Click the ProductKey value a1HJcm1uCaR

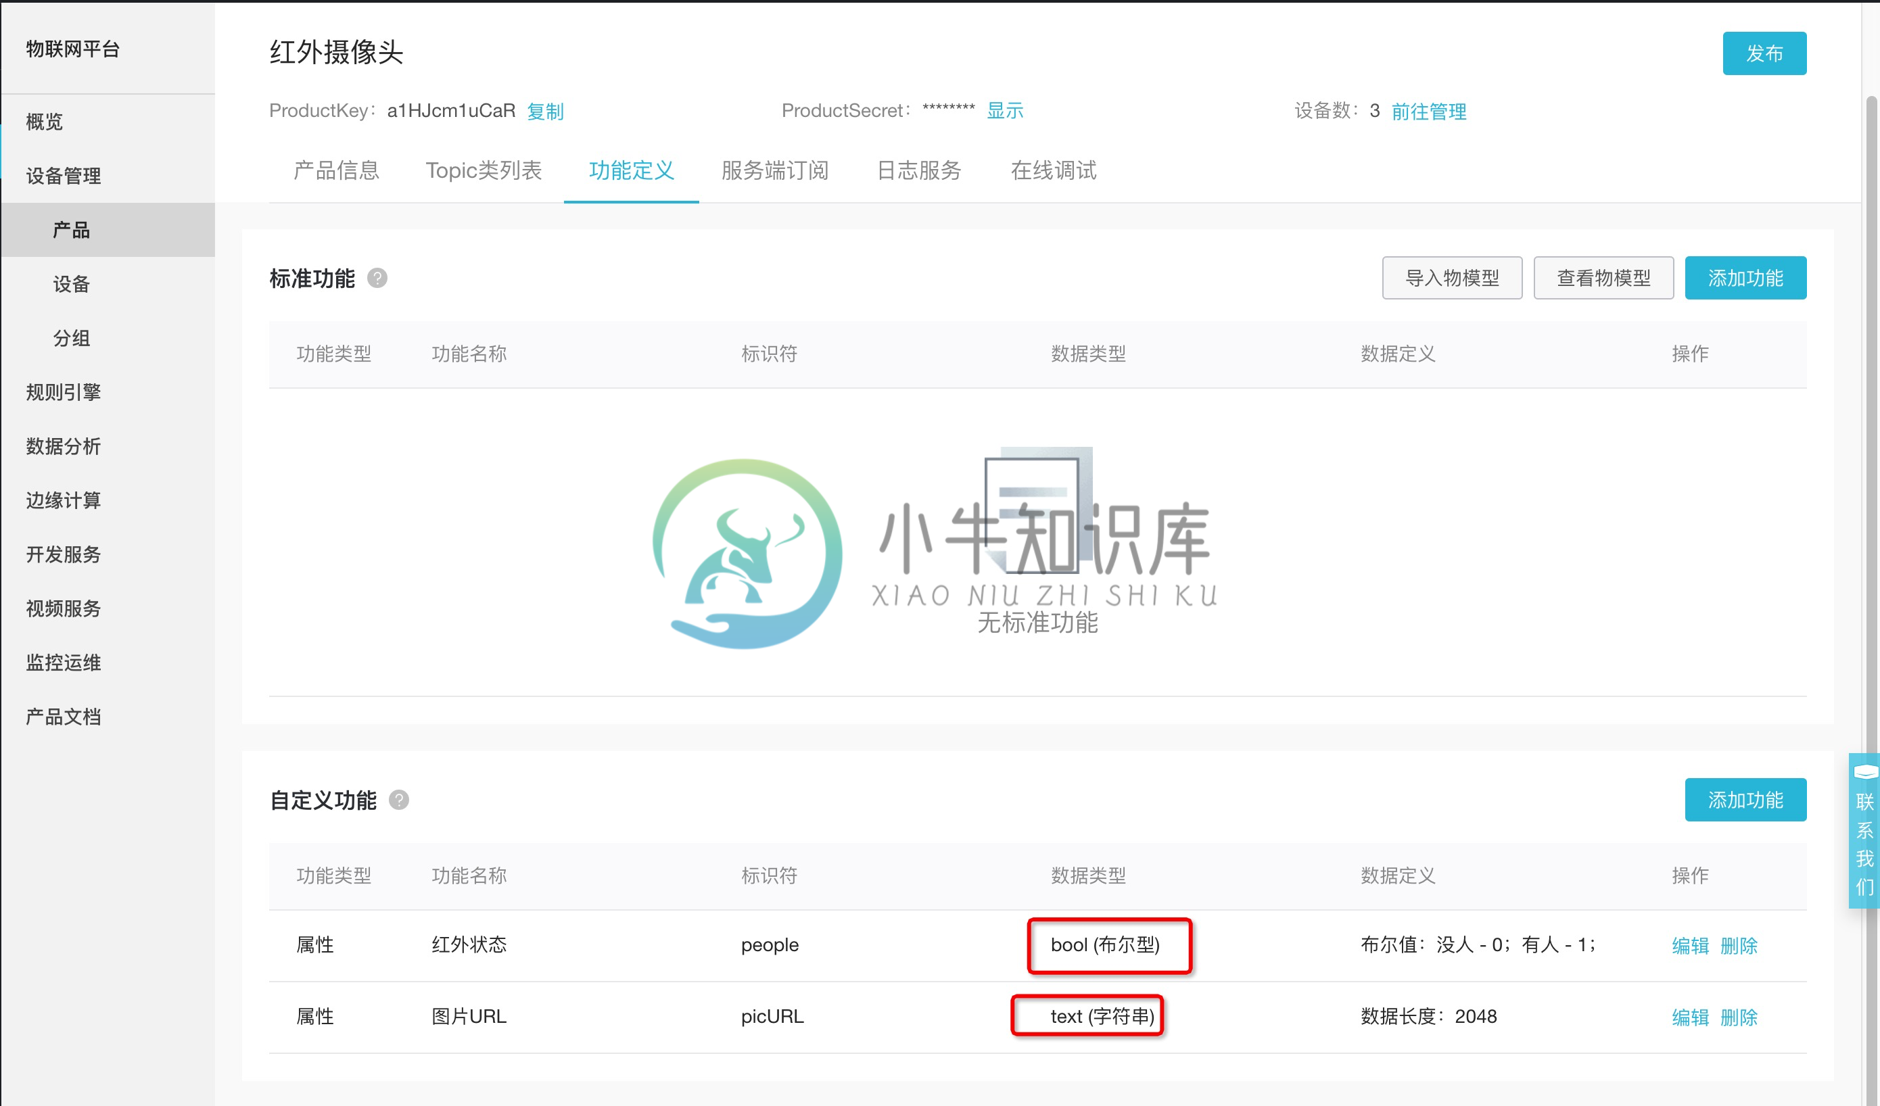point(451,110)
